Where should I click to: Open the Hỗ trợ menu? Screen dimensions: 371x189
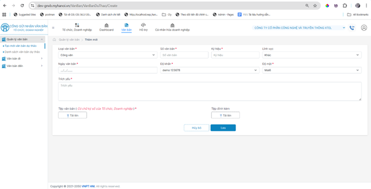click(143, 27)
